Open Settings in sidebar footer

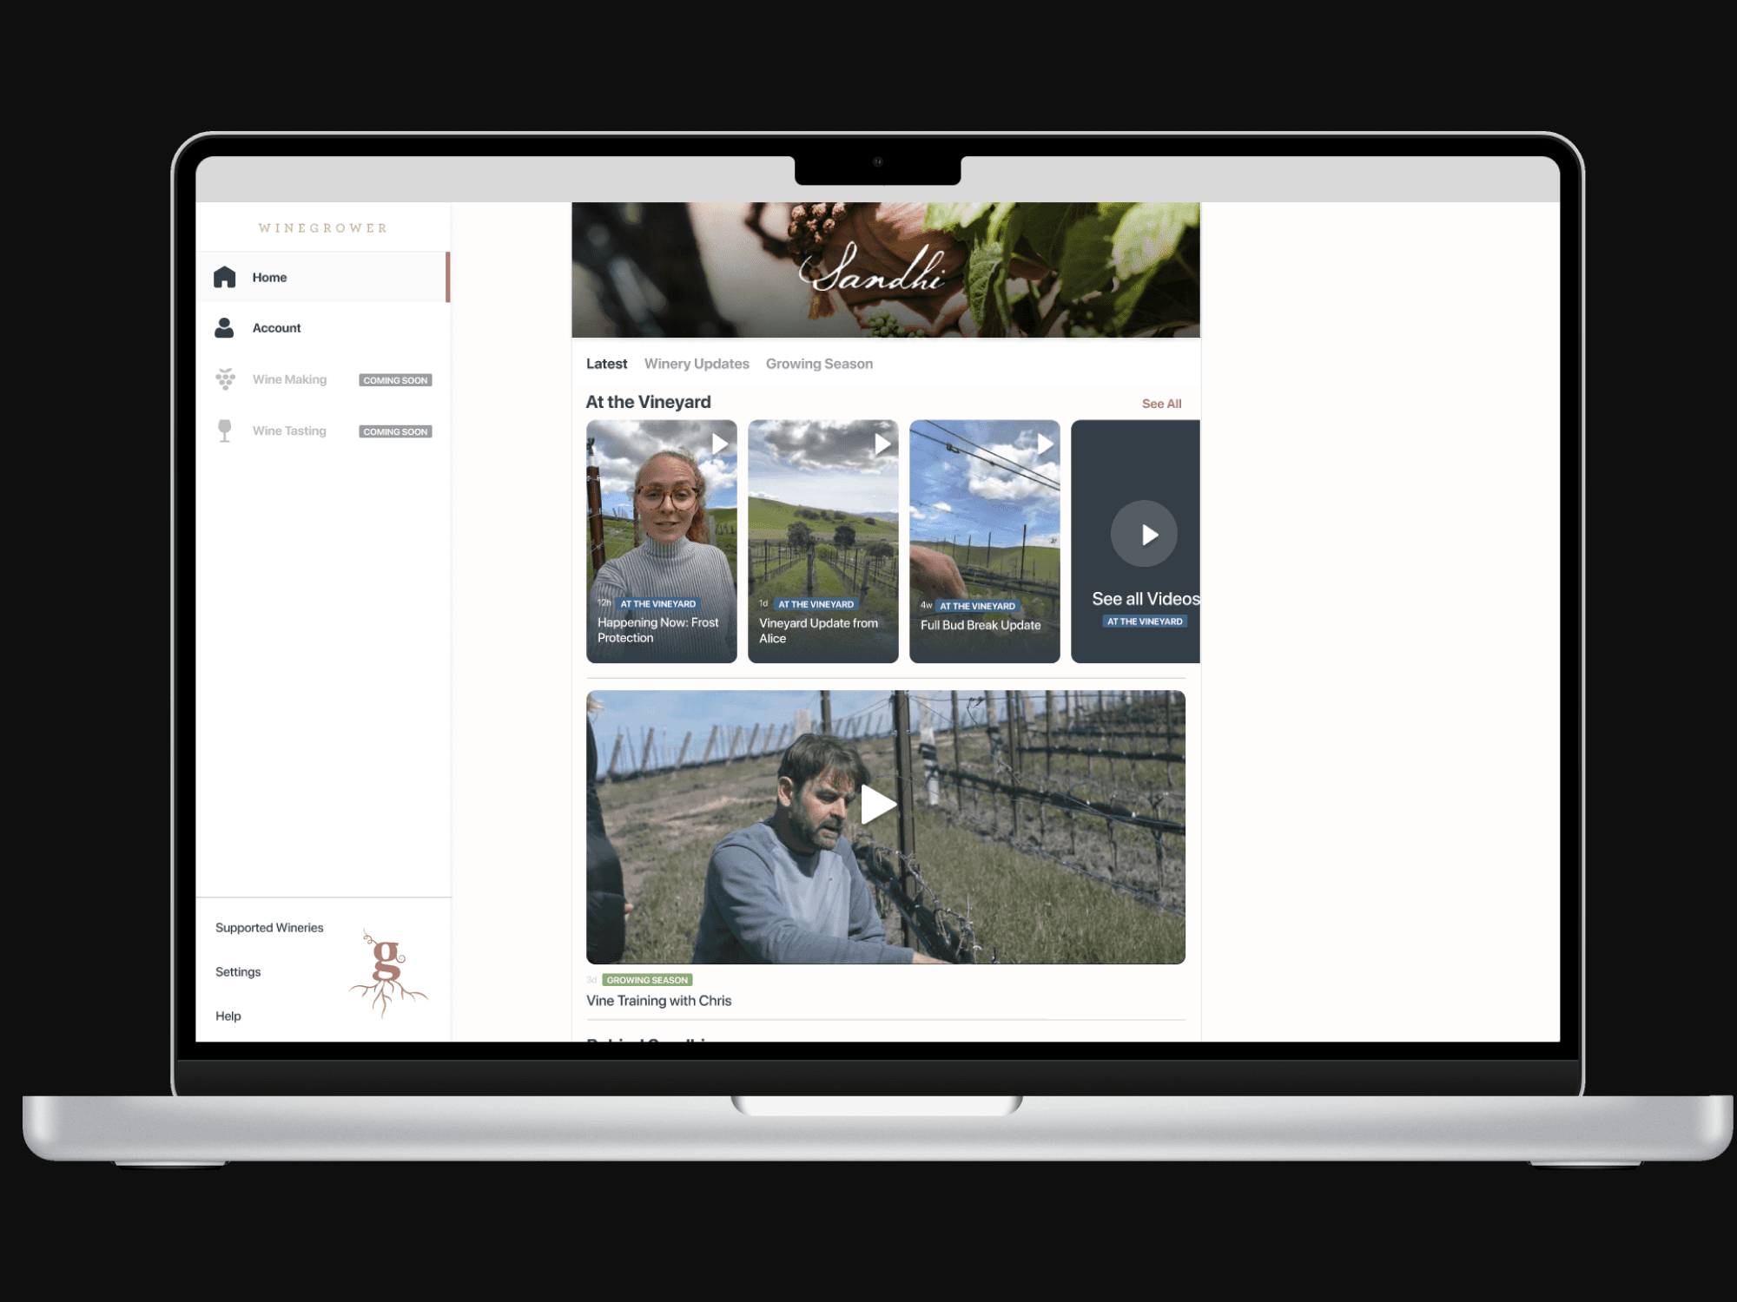[238, 972]
